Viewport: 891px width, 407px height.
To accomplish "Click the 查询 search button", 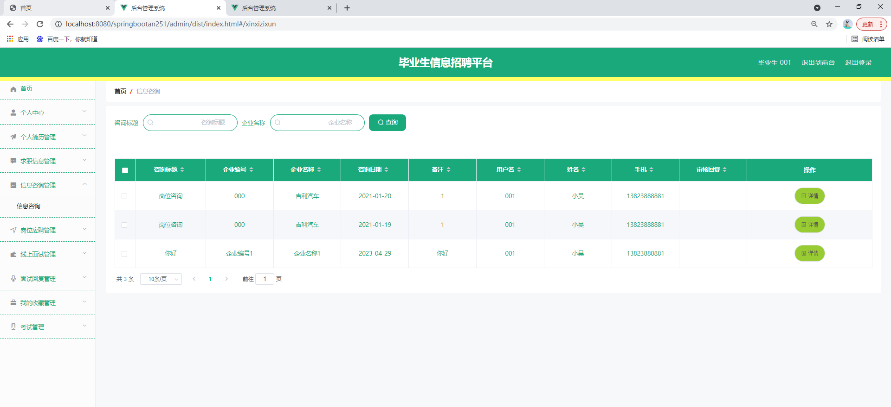I will click(387, 123).
